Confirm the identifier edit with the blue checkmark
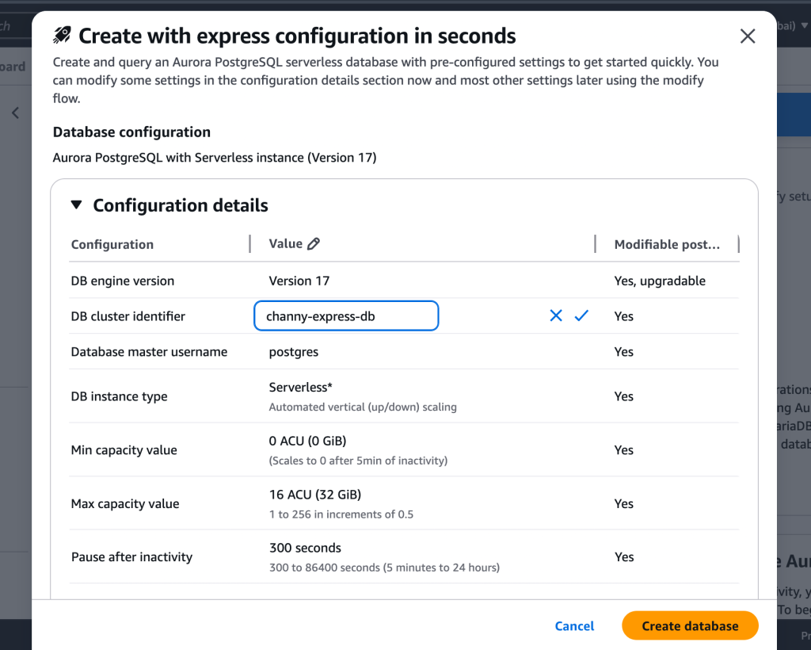The width and height of the screenshot is (811, 650). point(581,315)
